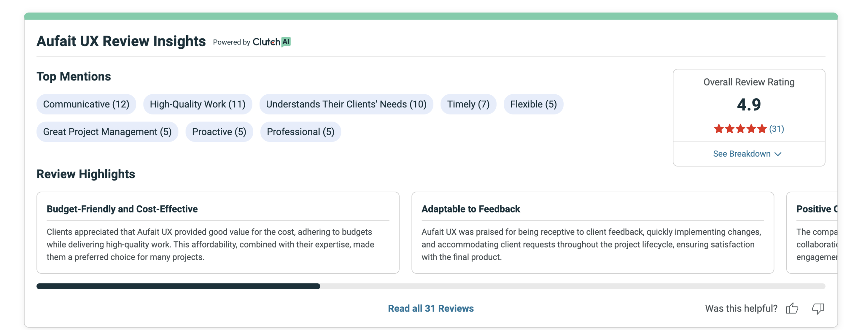862x330 pixels.
Task: Open the Adaptable to Feedback highlight card
Action: click(x=593, y=232)
